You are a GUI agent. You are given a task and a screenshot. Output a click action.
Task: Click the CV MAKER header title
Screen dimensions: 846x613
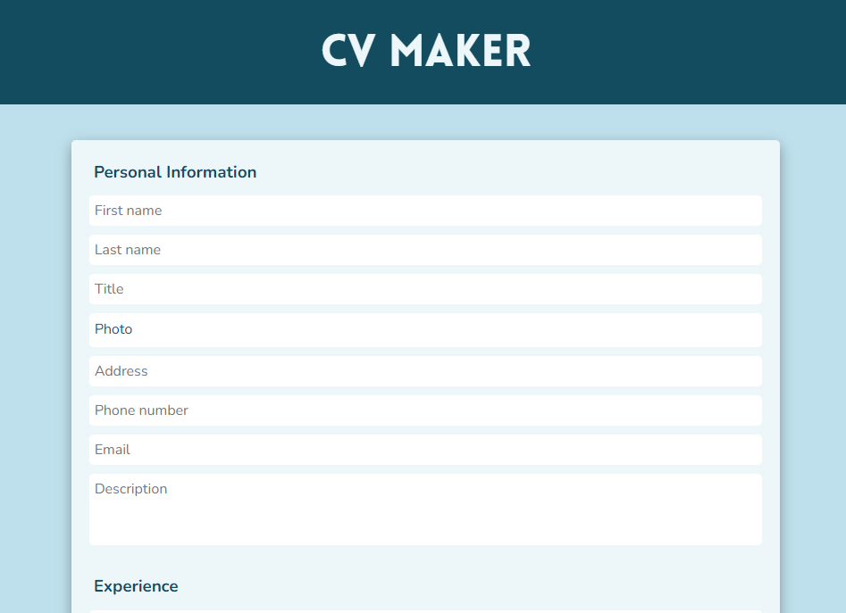coord(426,51)
